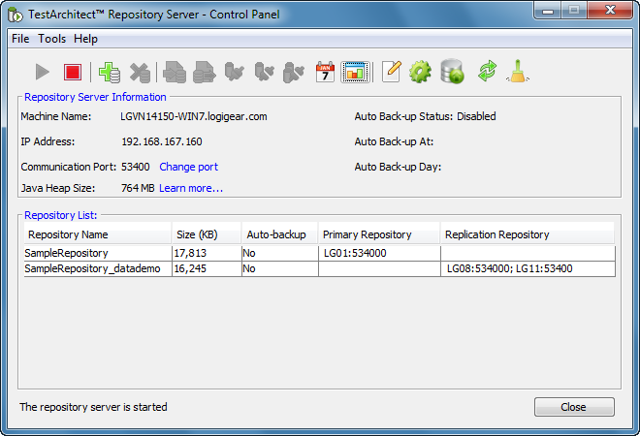
Task: Close the window with the red X
Action: point(610,11)
